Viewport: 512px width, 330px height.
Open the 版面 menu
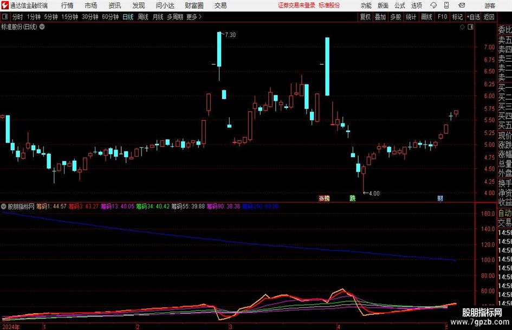383,5
